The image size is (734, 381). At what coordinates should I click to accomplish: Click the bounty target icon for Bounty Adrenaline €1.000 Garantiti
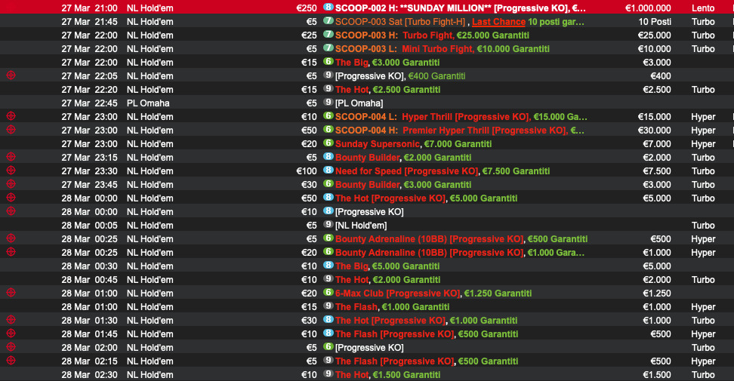click(11, 251)
